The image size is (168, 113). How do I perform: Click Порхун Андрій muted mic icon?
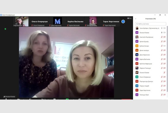162,86
